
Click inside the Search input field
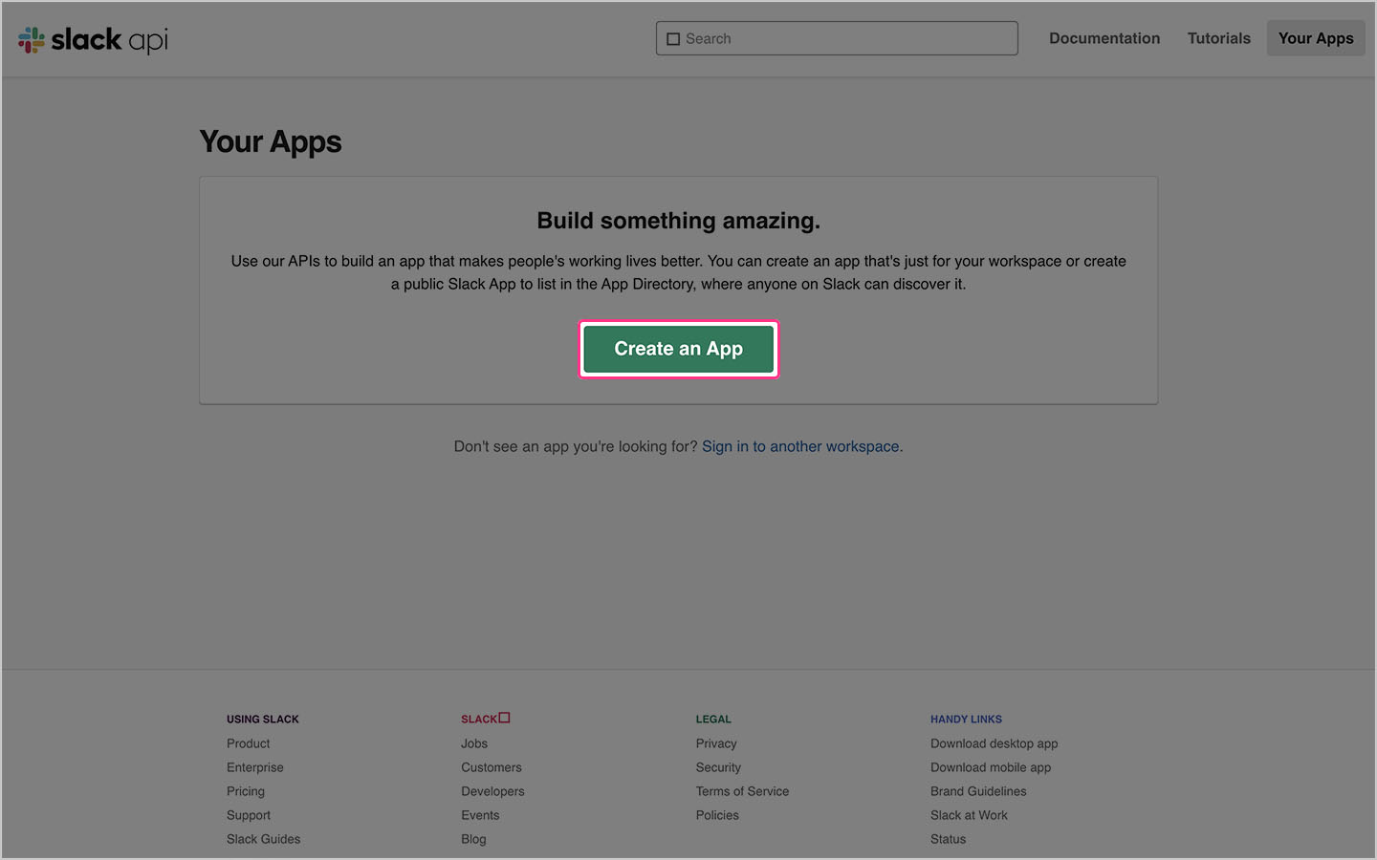pyautogui.click(x=837, y=38)
